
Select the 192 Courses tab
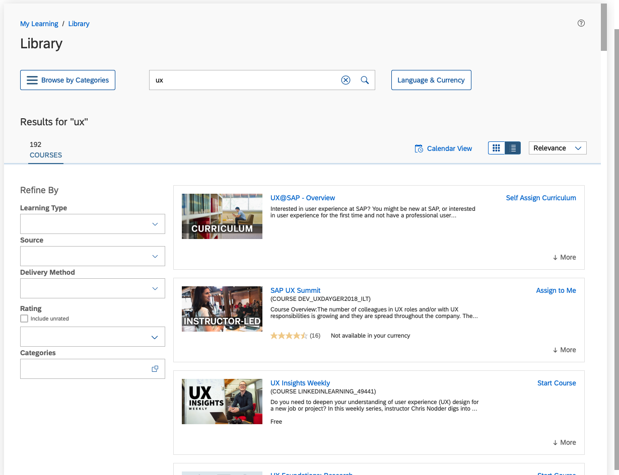pyautogui.click(x=46, y=150)
